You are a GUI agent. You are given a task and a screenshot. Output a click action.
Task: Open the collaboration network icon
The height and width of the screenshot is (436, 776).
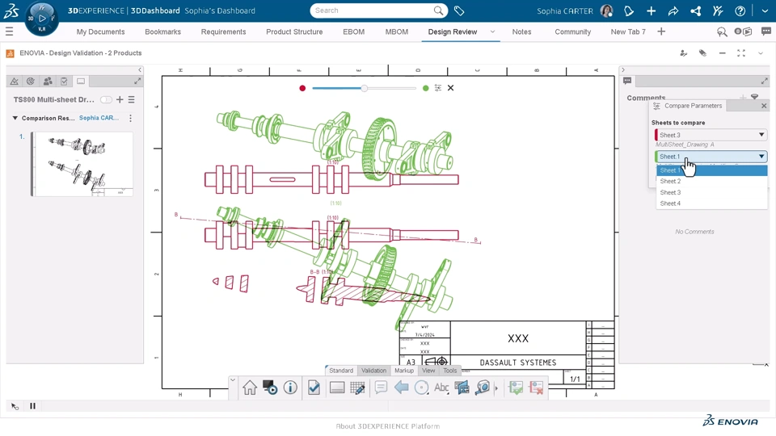tap(695, 10)
